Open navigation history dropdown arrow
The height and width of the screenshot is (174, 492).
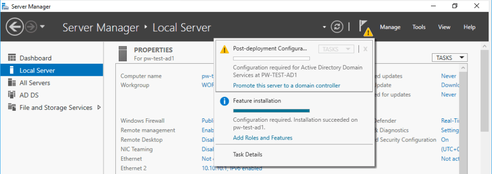click(42, 27)
